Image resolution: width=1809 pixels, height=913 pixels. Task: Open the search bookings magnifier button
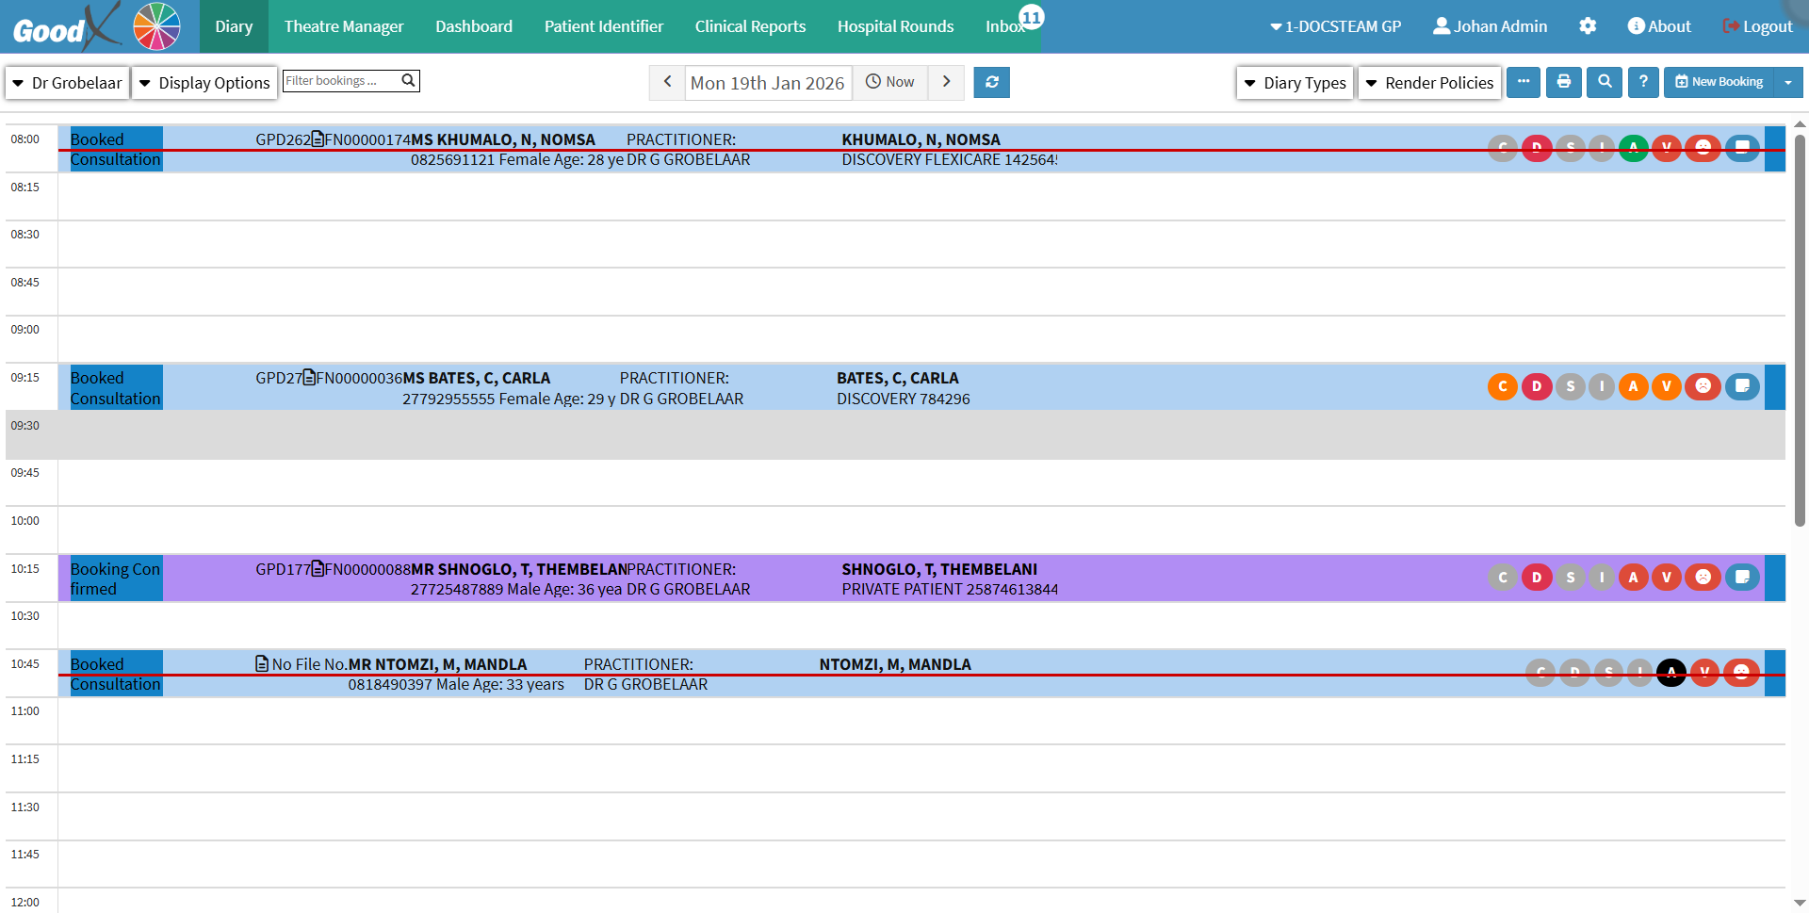(x=1604, y=82)
